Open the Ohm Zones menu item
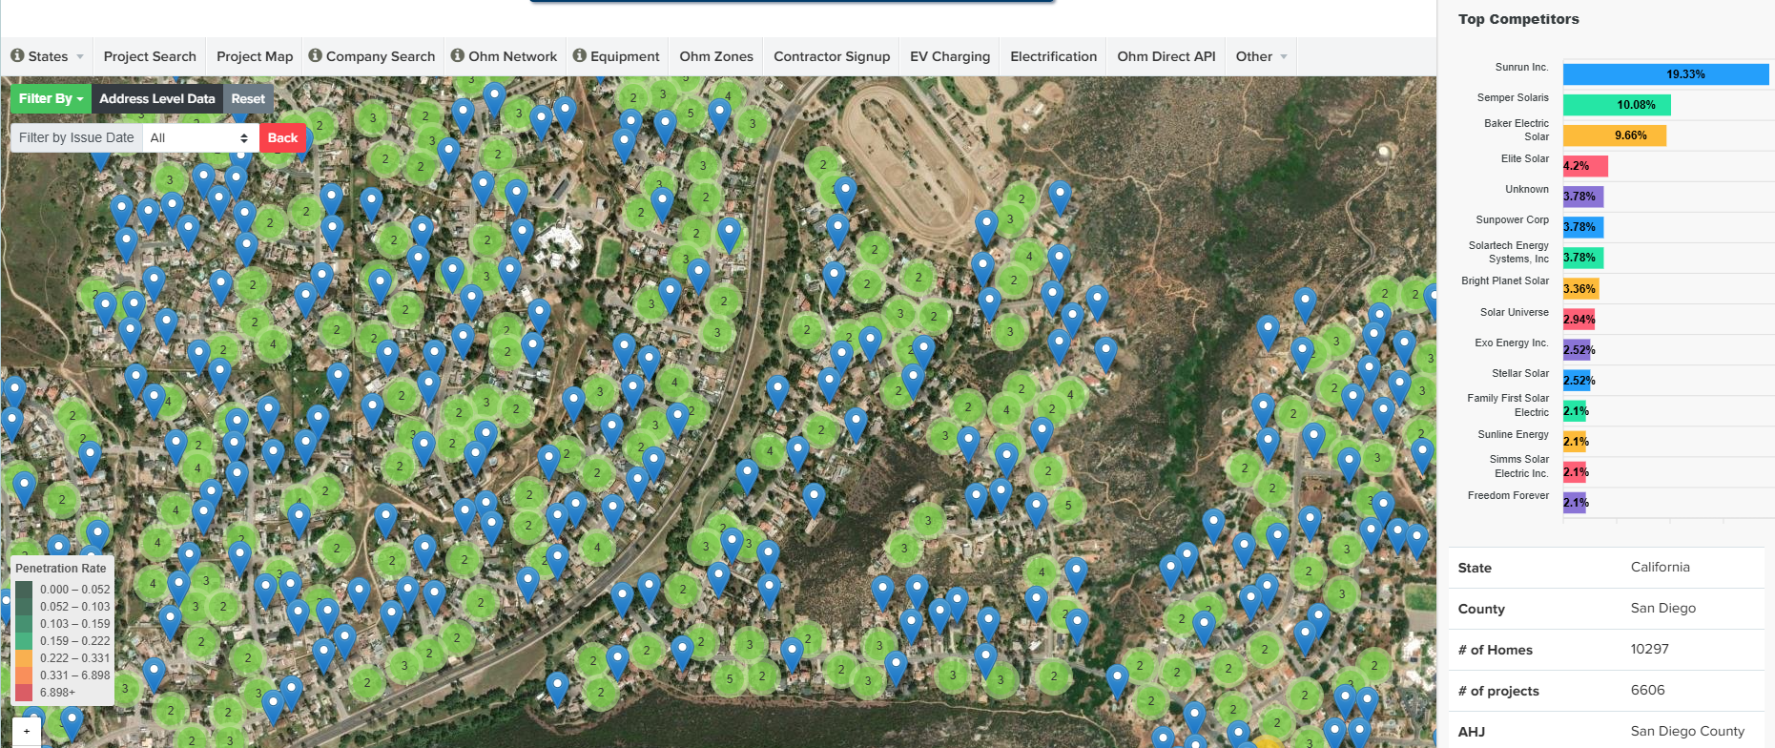 [716, 56]
